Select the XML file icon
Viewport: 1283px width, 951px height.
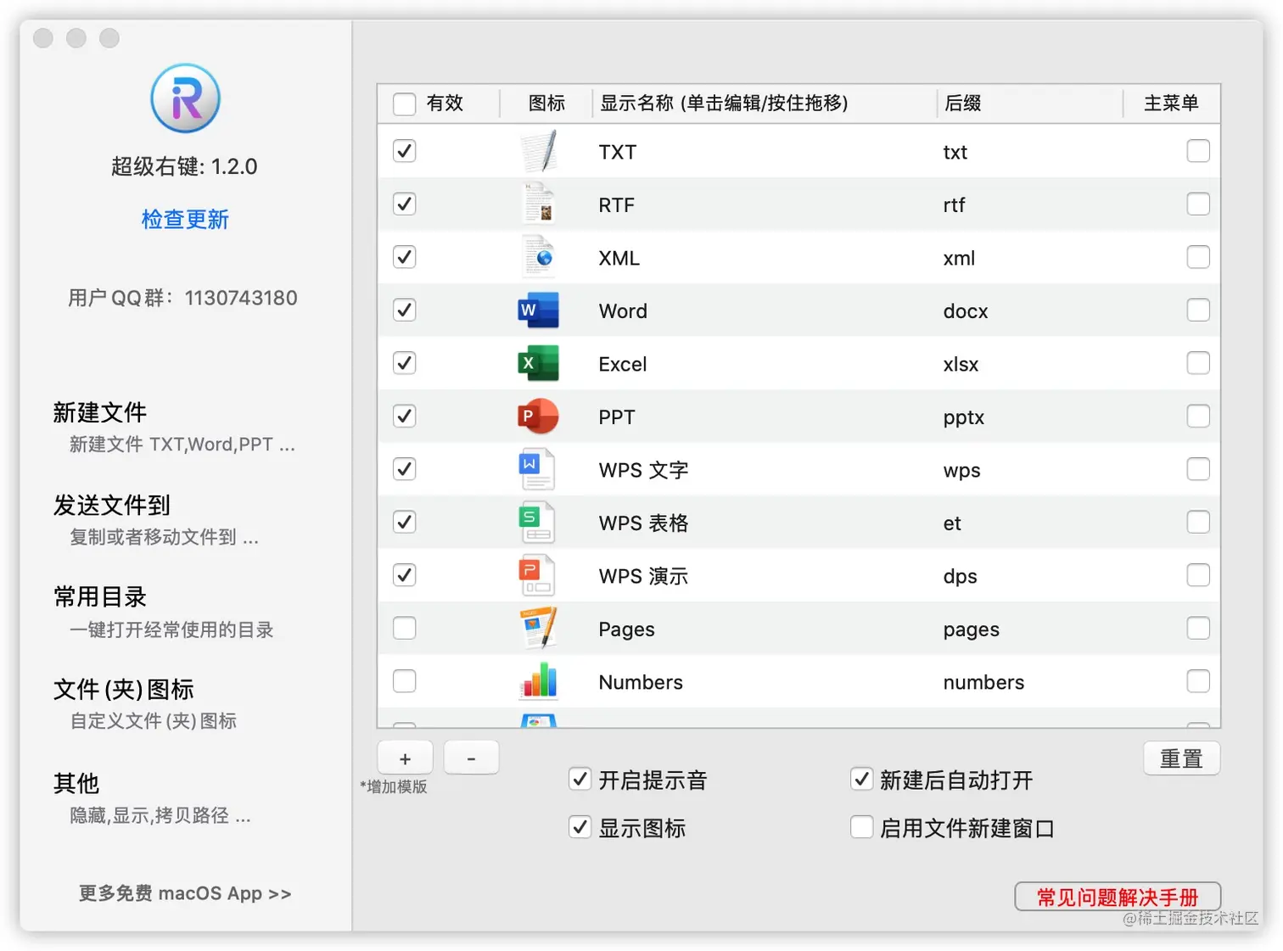tap(539, 257)
